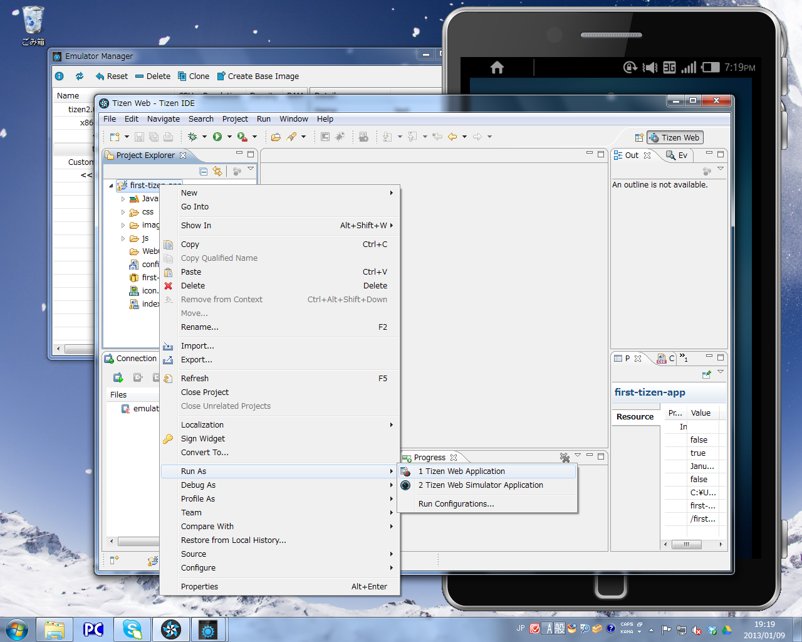Screen dimensions: 802x642
Task: Open the Windows Explorer taskbar icon
Action: pos(55,629)
